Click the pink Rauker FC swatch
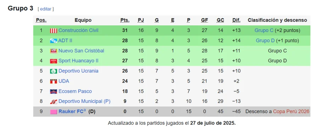This screenshot has height=128, width=319. pyautogui.click(x=54, y=112)
